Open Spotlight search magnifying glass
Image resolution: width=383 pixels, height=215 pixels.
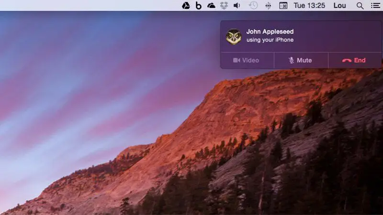coord(360,6)
